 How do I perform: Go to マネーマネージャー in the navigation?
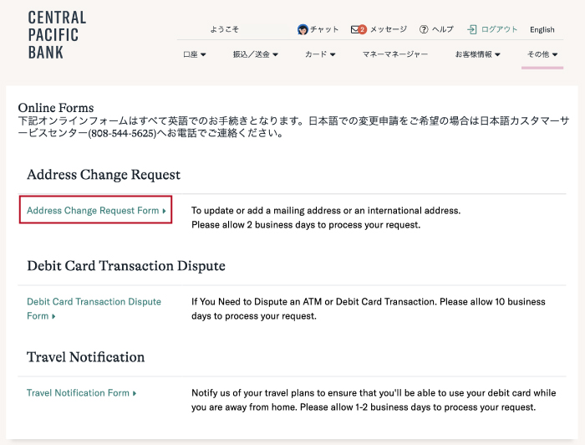[x=394, y=54]
